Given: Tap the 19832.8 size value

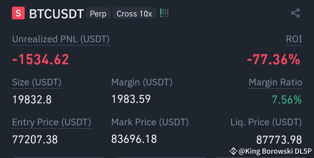Looking at the screenshot, I should coord(32,100).
